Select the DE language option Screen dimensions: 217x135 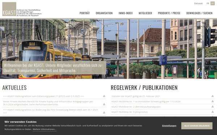coord(213,4)
